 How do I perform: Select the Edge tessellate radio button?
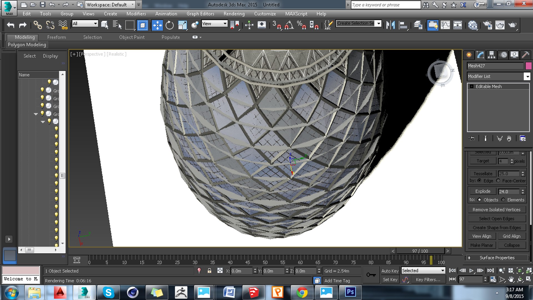[479, 181]
